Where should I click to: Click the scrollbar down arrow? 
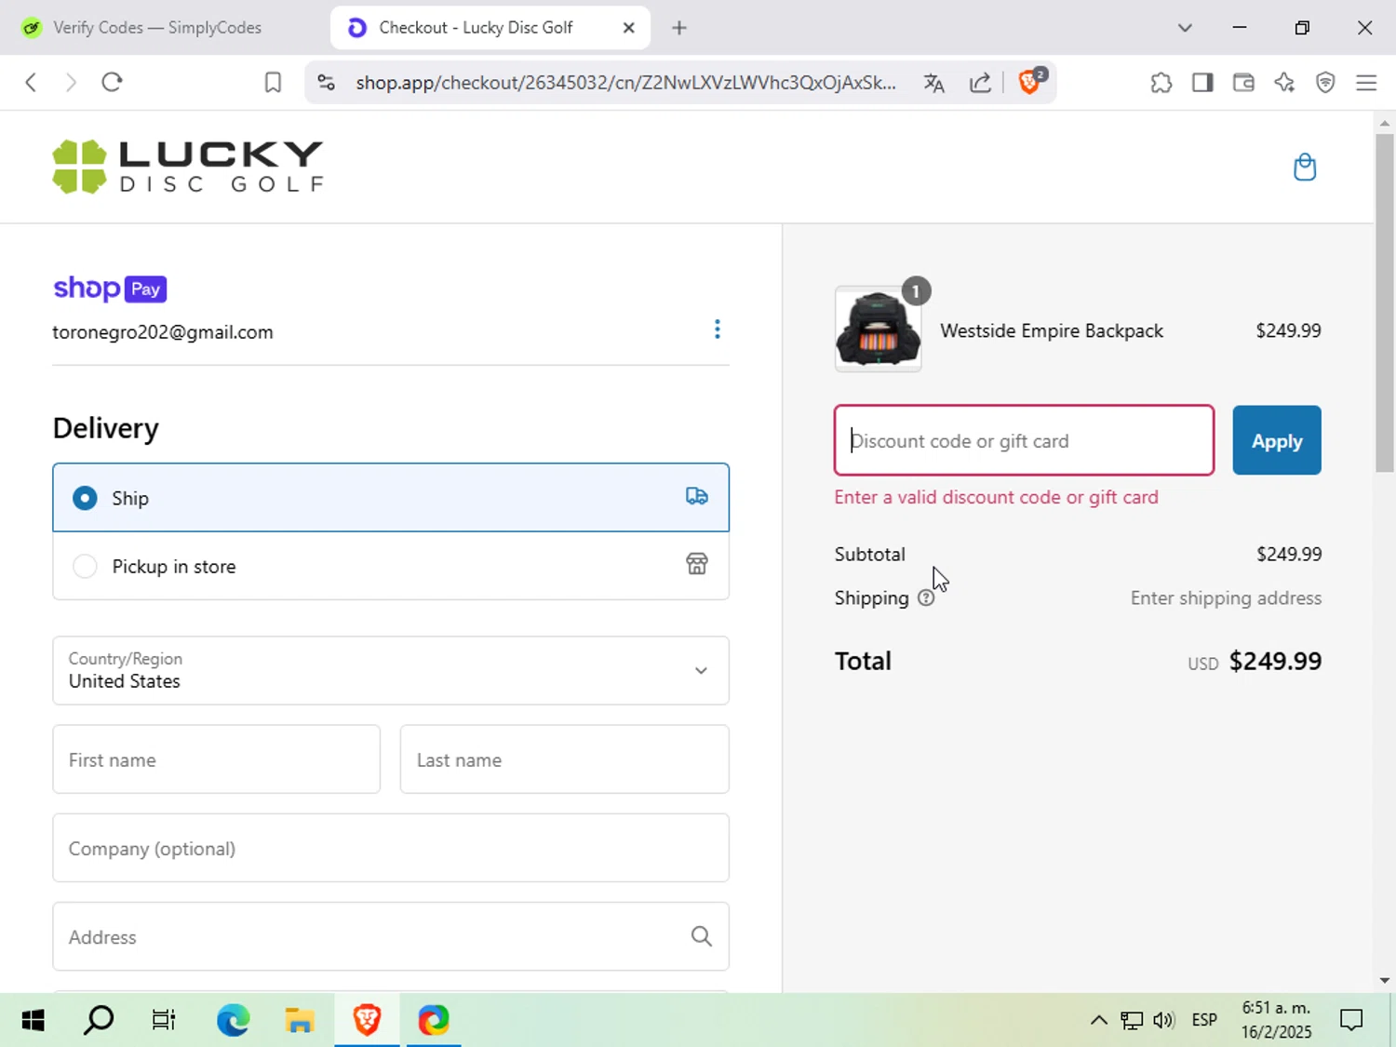(x=1385, y=980)
